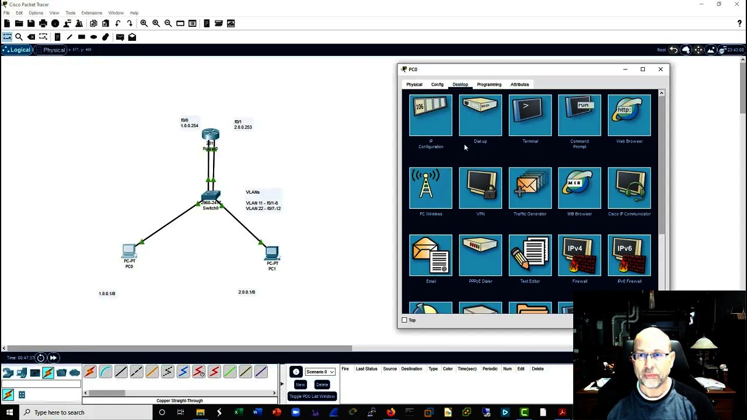
Task: Switch to Logical workspace view
Action: pos(16,50)
